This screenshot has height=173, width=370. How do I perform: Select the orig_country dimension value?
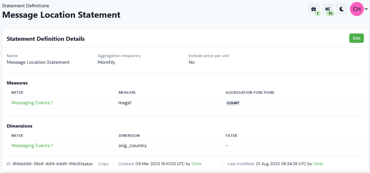(133, 146)
